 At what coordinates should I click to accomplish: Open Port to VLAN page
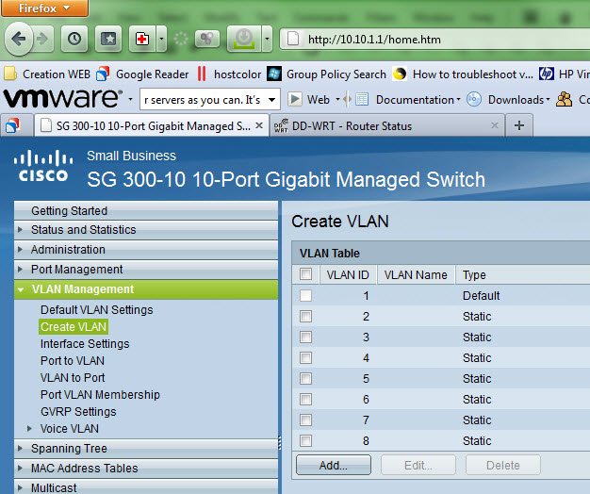pyautogui.click(x=73, y=360)
